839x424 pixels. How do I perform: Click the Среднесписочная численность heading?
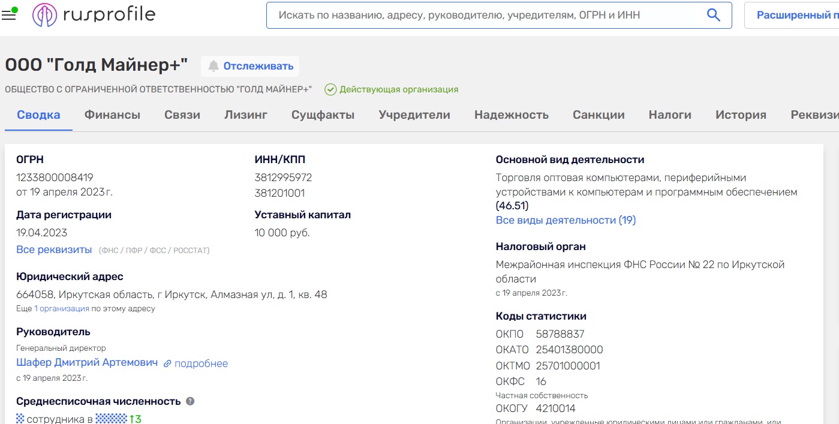[x=98, y=401]
